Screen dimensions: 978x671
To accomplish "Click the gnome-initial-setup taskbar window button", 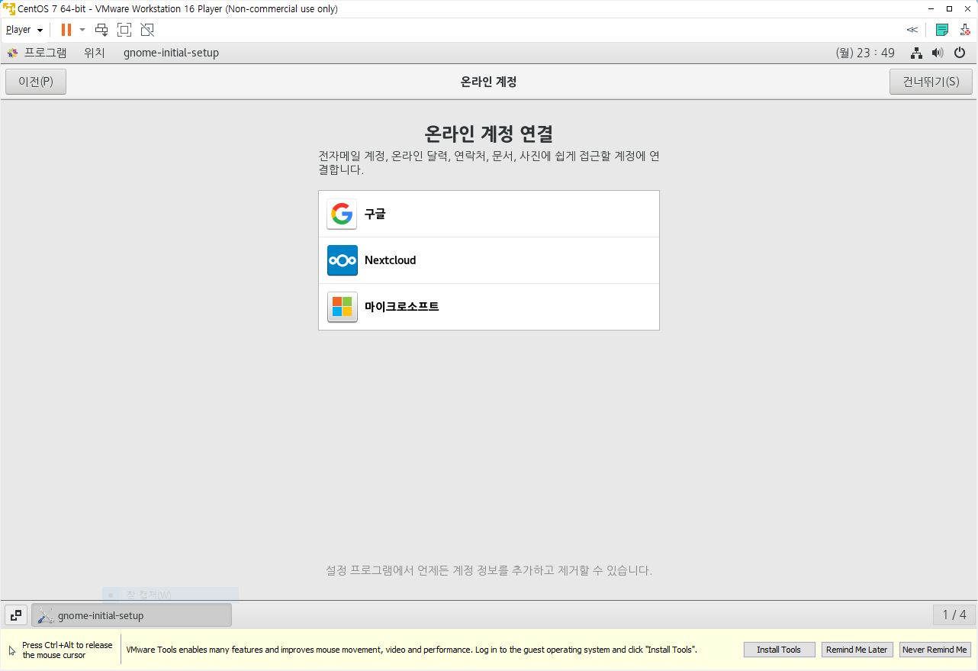I will click(131, 615).
